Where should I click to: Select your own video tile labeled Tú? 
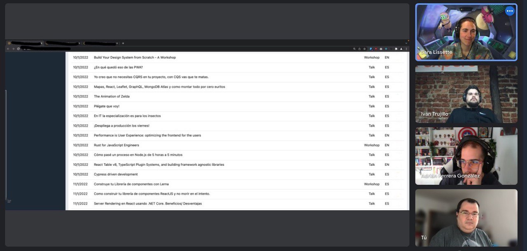(x=466, y=218)
